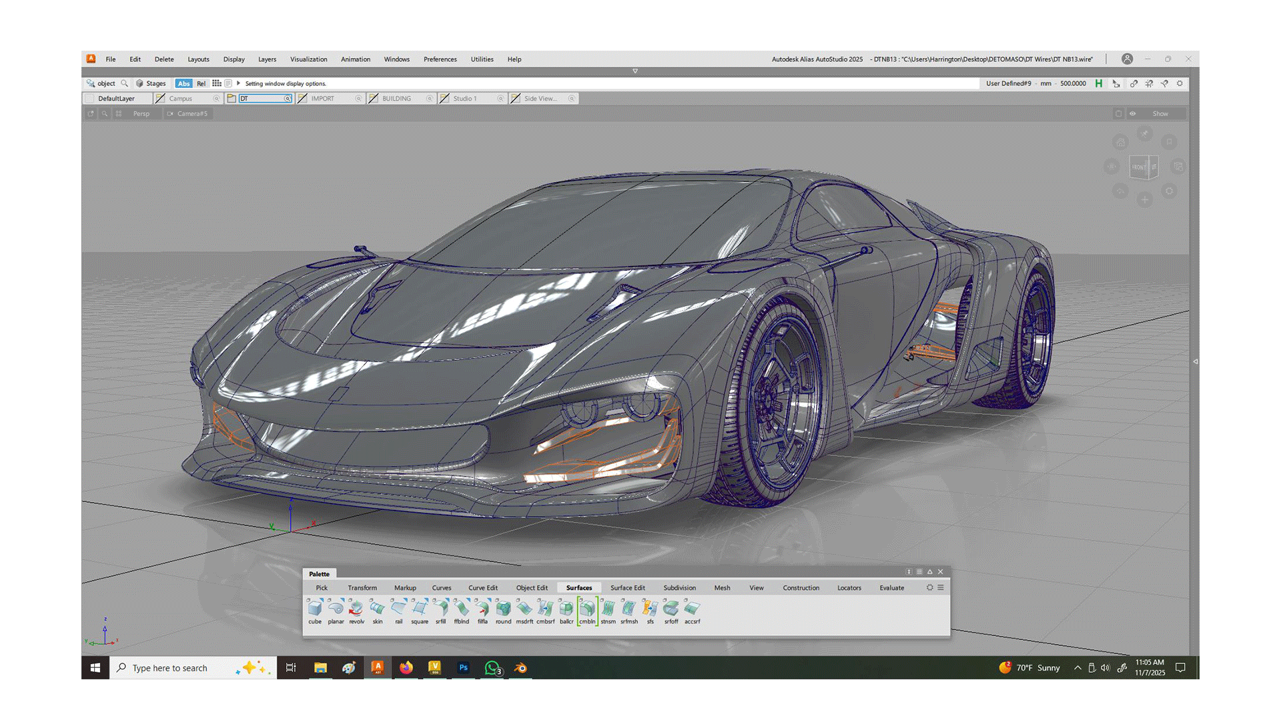The image size is (1281, 720).
Task: Select the skin surface tool
Action: [x=378, y=609]
